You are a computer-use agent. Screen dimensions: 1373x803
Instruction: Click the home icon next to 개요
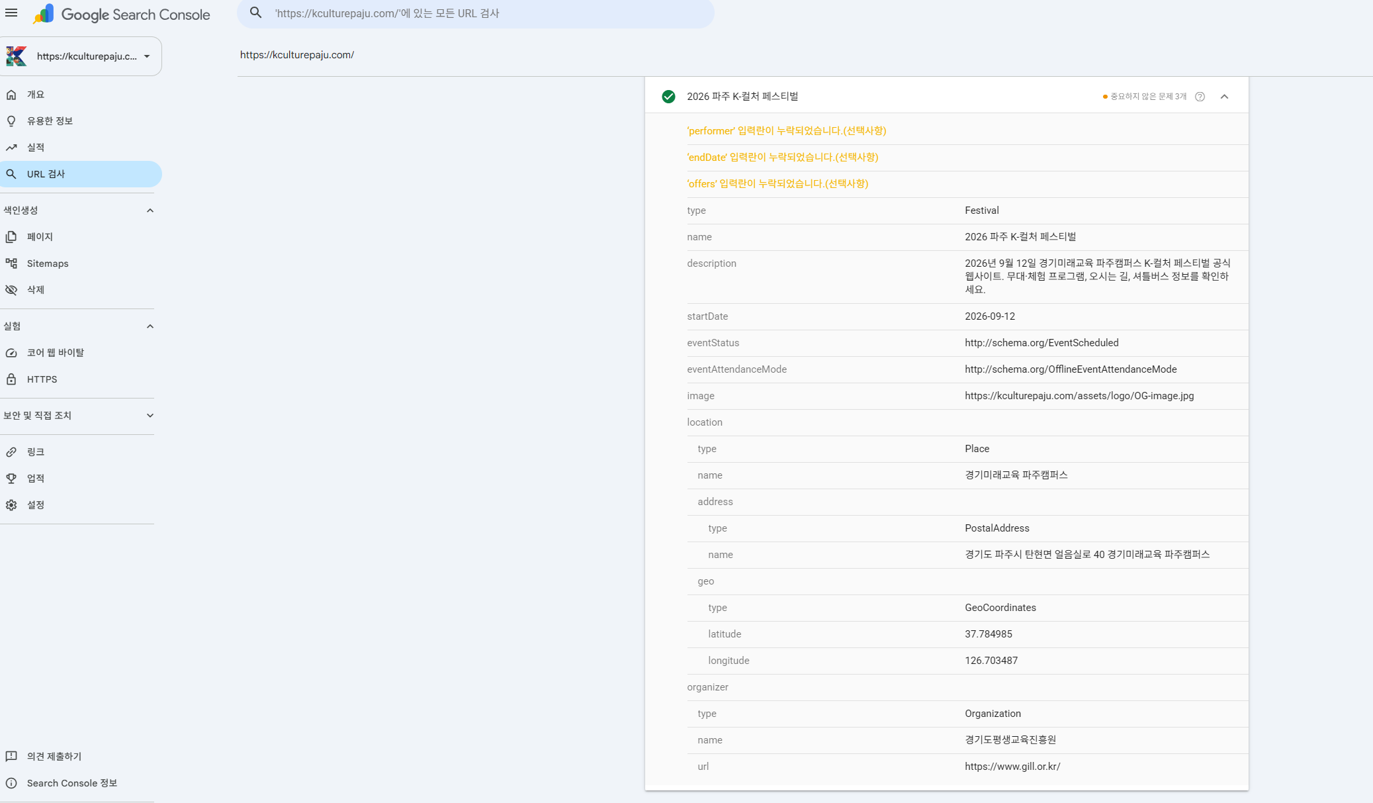11,95
